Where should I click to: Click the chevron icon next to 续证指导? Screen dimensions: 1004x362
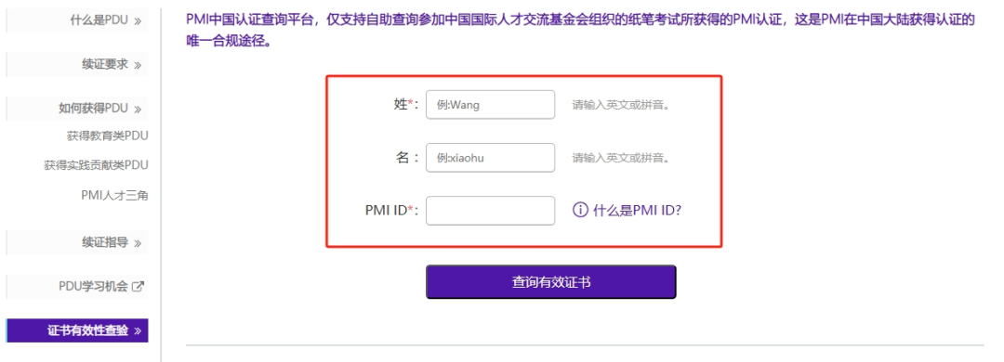pyautogui.click(x=138, y=243)
